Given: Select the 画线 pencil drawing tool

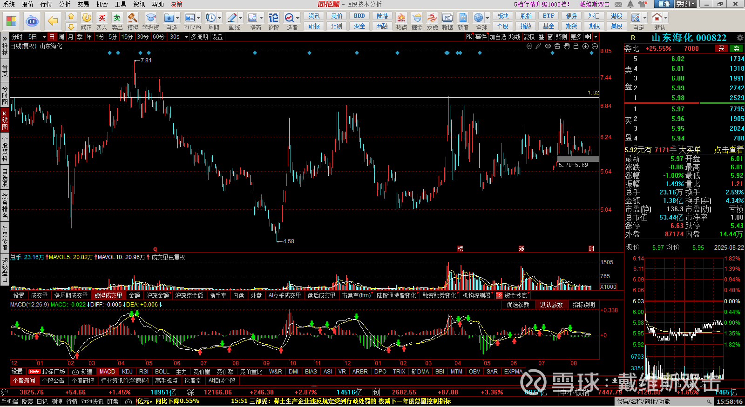Looking at the screenshot, I should click(232, 18).
